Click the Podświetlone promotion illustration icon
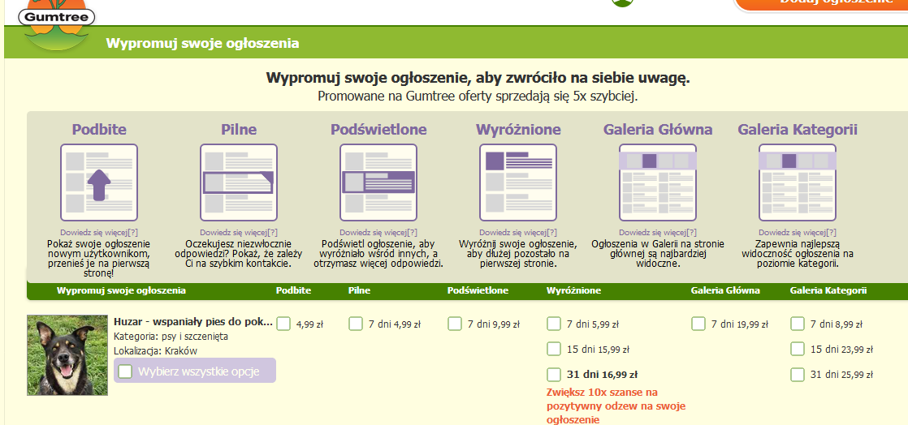 pos(378,182)
